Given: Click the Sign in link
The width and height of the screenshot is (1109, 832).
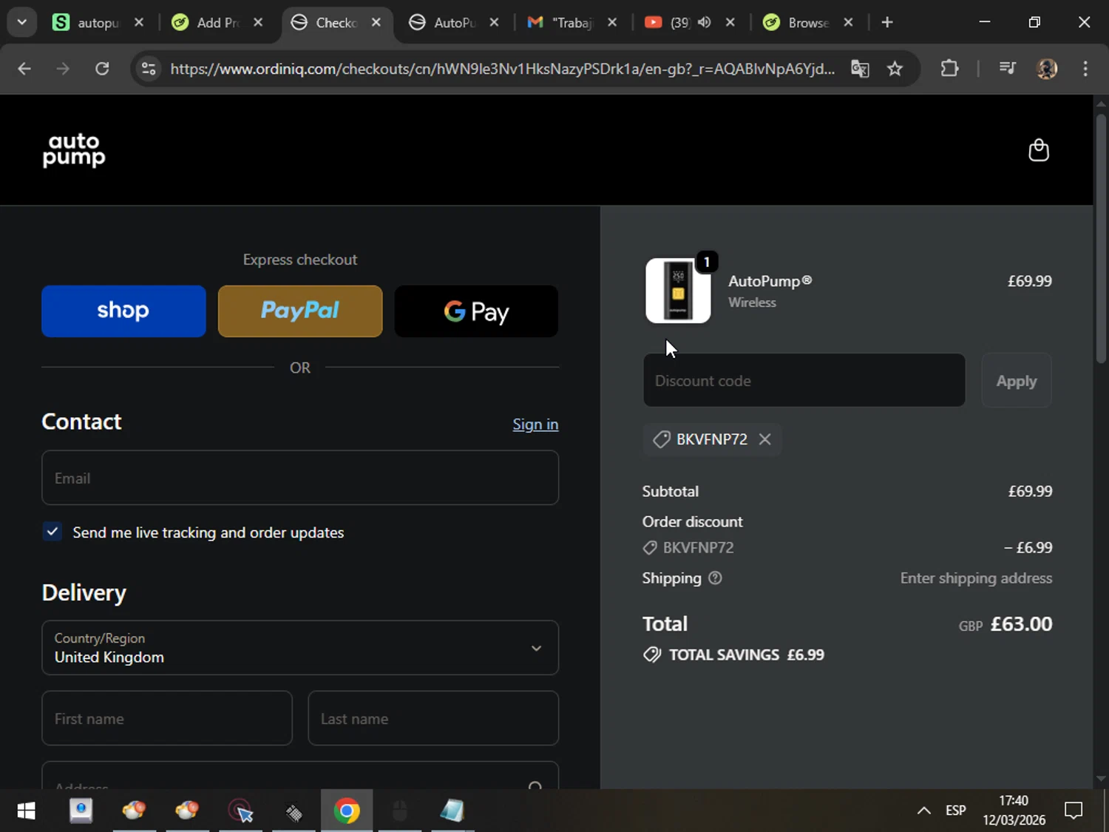Looking at the screenshot, I should (535, 425).
